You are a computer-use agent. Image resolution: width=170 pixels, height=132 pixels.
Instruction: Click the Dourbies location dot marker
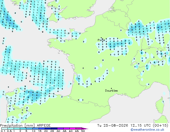[111, 88]
